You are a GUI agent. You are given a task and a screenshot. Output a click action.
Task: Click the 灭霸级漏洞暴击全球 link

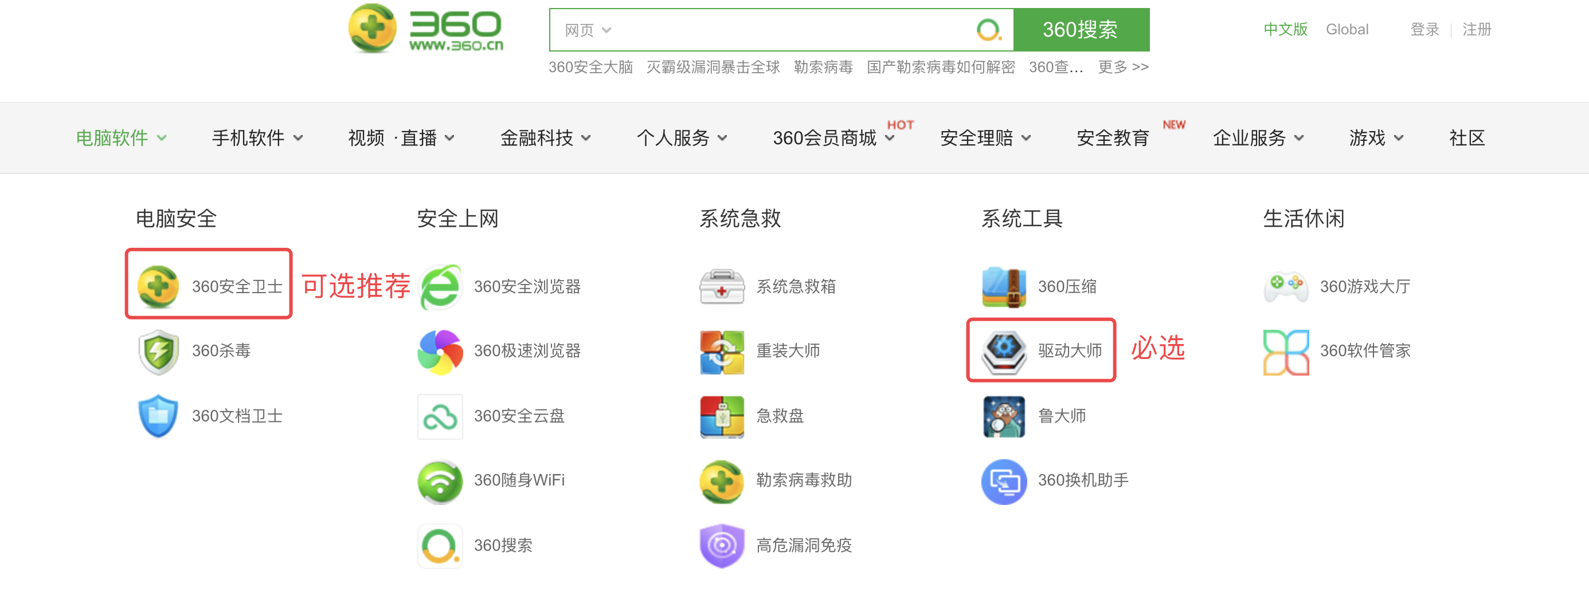coord(713,67)
